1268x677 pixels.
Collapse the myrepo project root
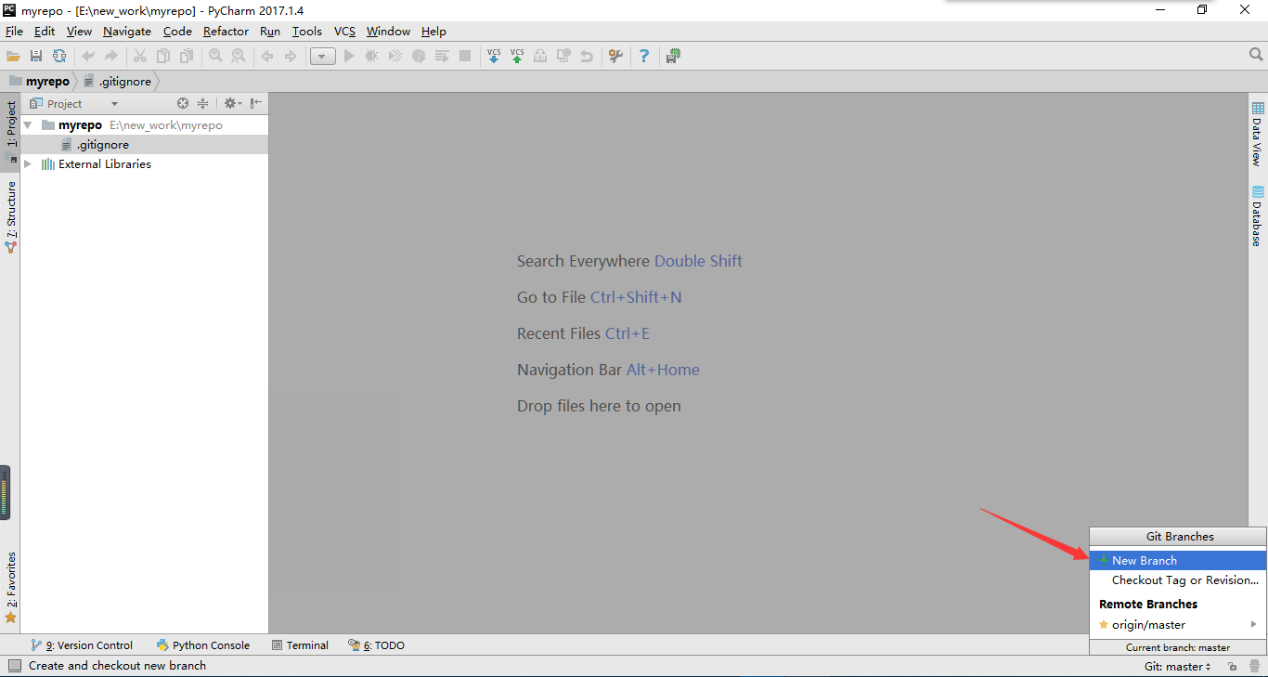28,125
